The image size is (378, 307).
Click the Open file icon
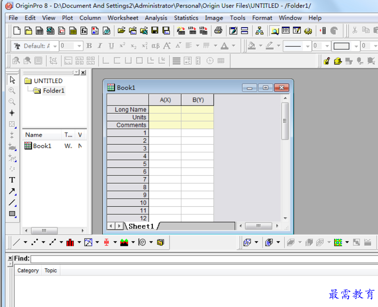tap(121, 31)
